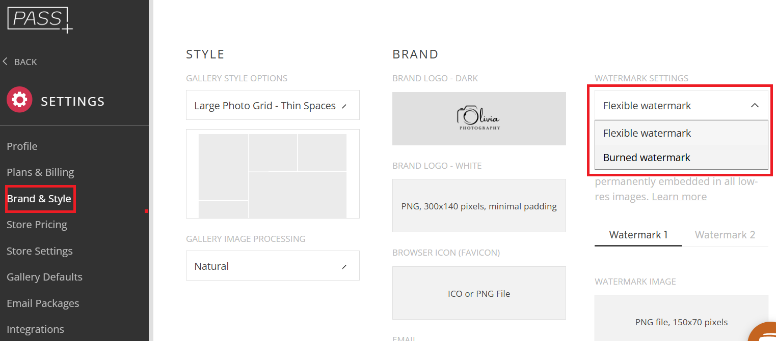Upload a favicon ICO or PNG file

click(x=479, y=293)
